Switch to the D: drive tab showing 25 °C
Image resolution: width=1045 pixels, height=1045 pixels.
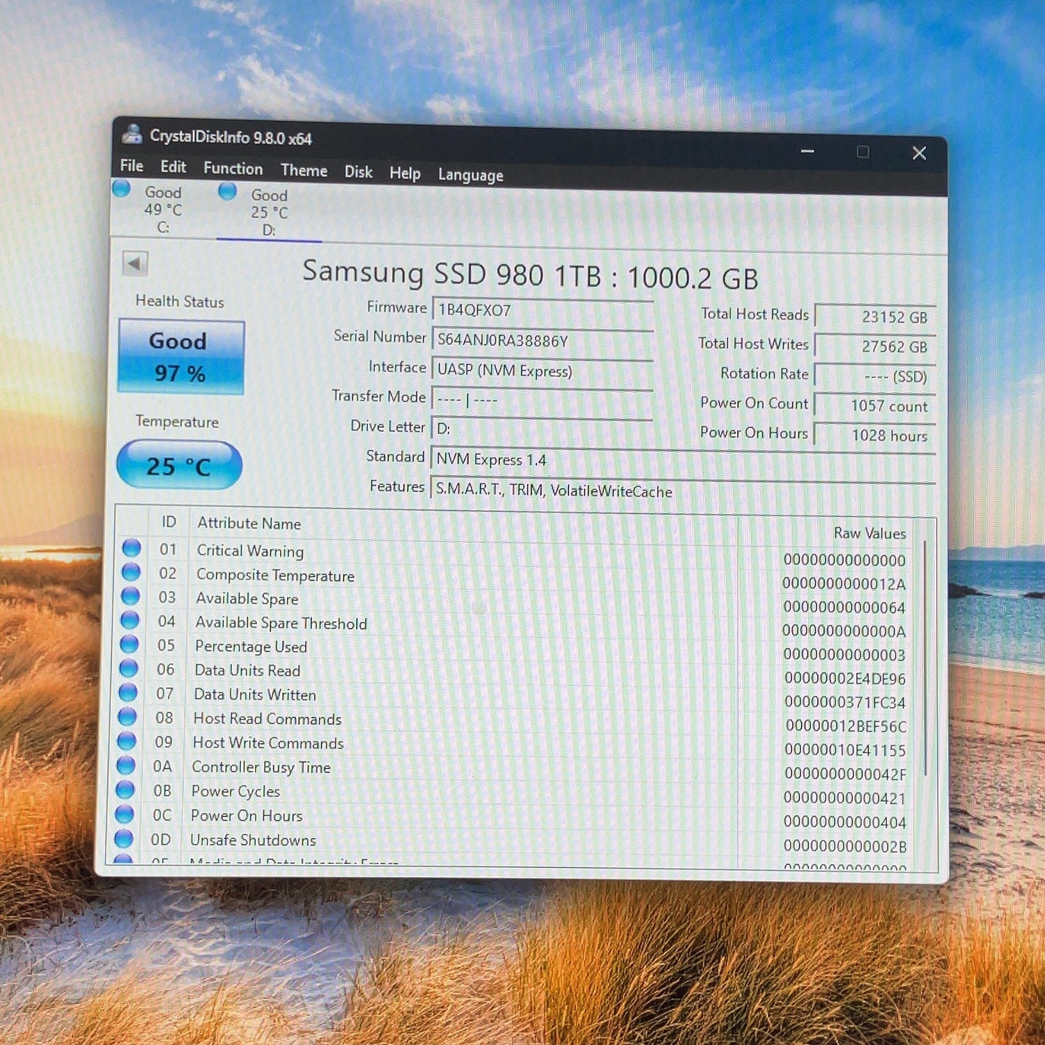(x=269, y=212)
